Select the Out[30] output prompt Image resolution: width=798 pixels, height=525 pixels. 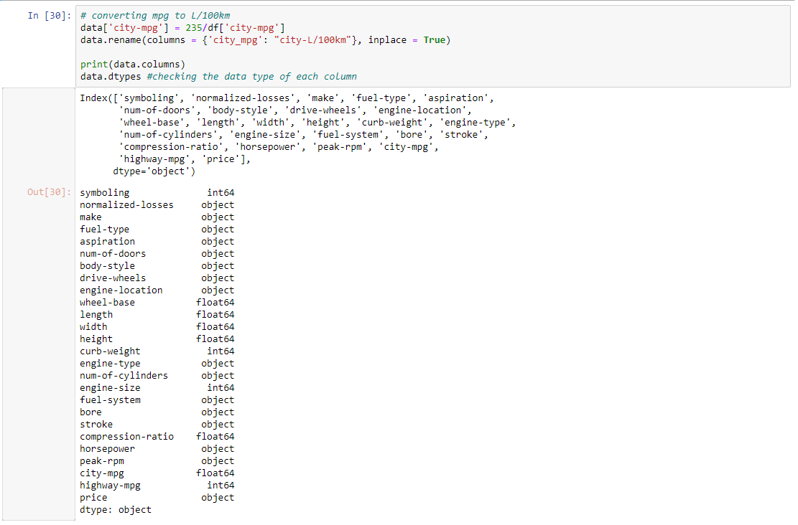50,192
